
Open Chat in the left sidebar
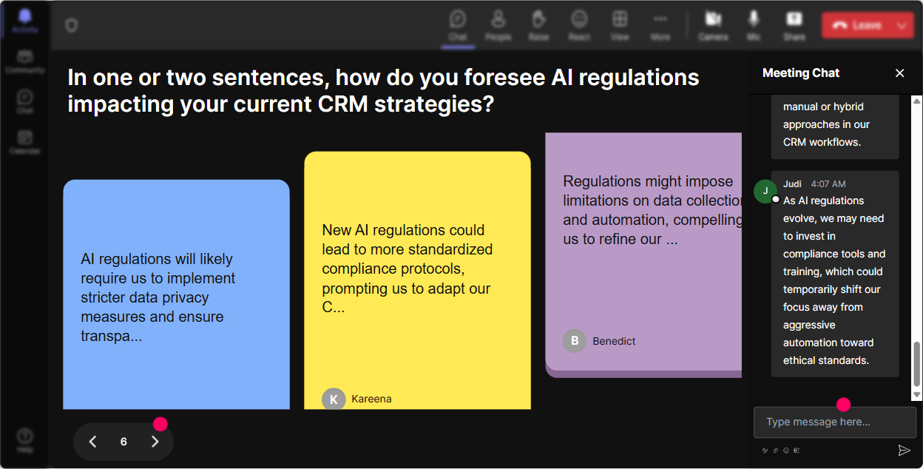[x=25, y=101]
